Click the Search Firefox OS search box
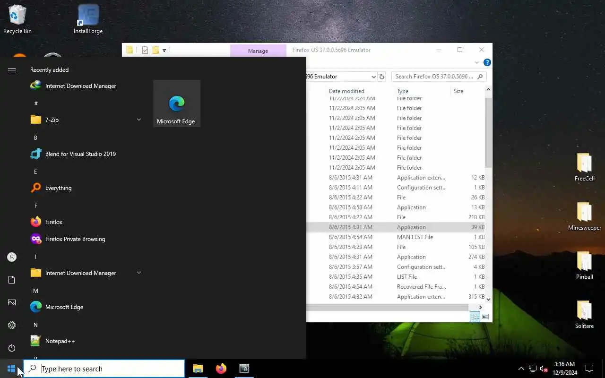The height and width of the screenshot is (378, 605). (438, 77)
